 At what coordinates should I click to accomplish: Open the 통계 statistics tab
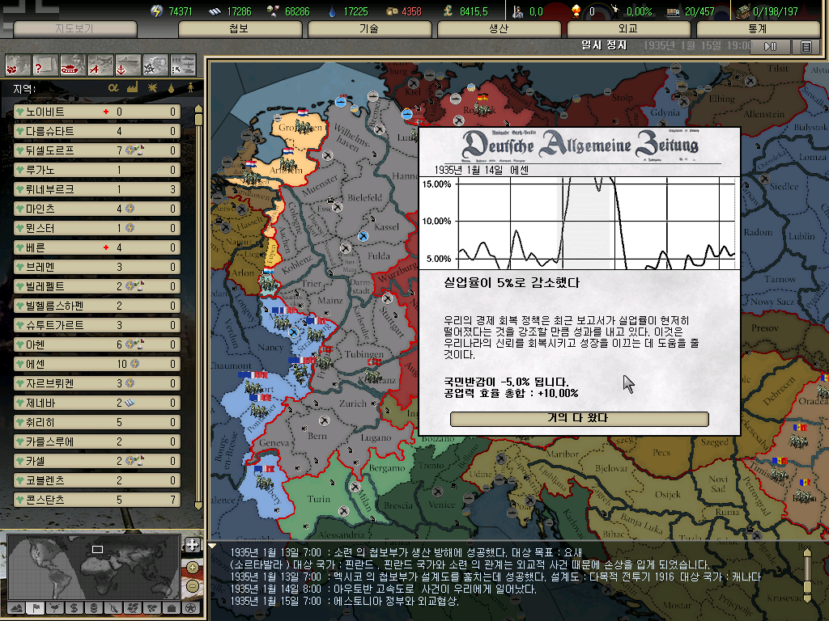758,28
